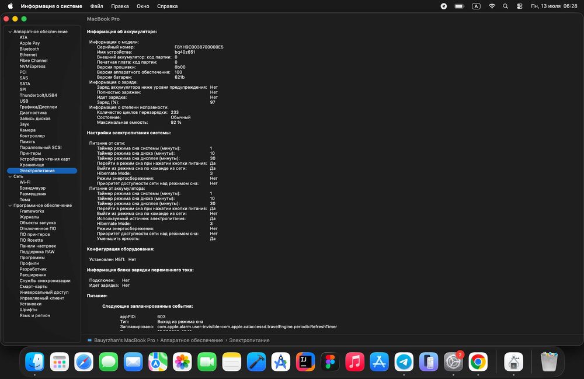This screenshot has width=584, height=379.
Task: Select 'Frameworks' in the sidebar
Action: click(32, 211)
